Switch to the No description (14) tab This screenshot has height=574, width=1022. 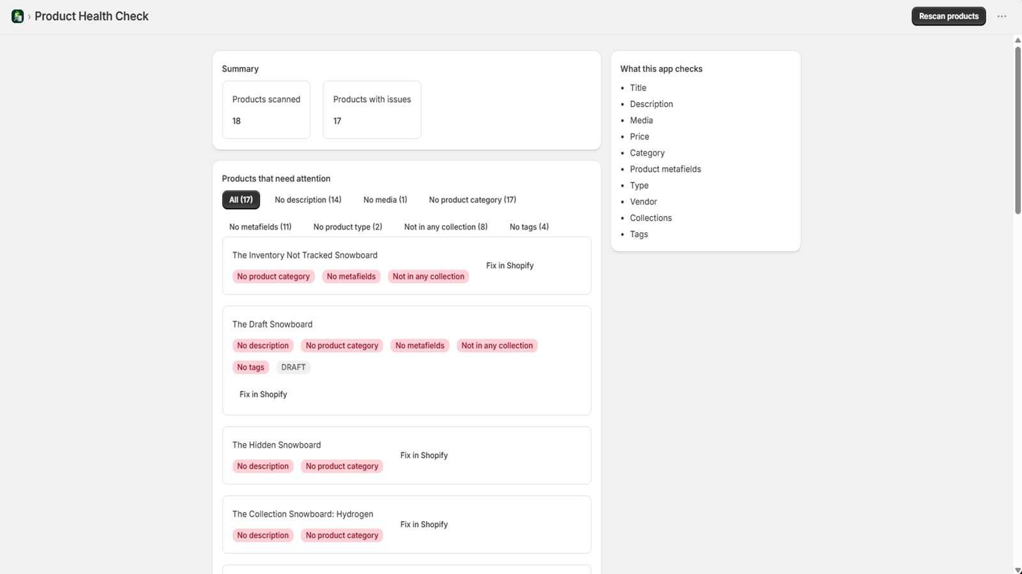(308, 200)
